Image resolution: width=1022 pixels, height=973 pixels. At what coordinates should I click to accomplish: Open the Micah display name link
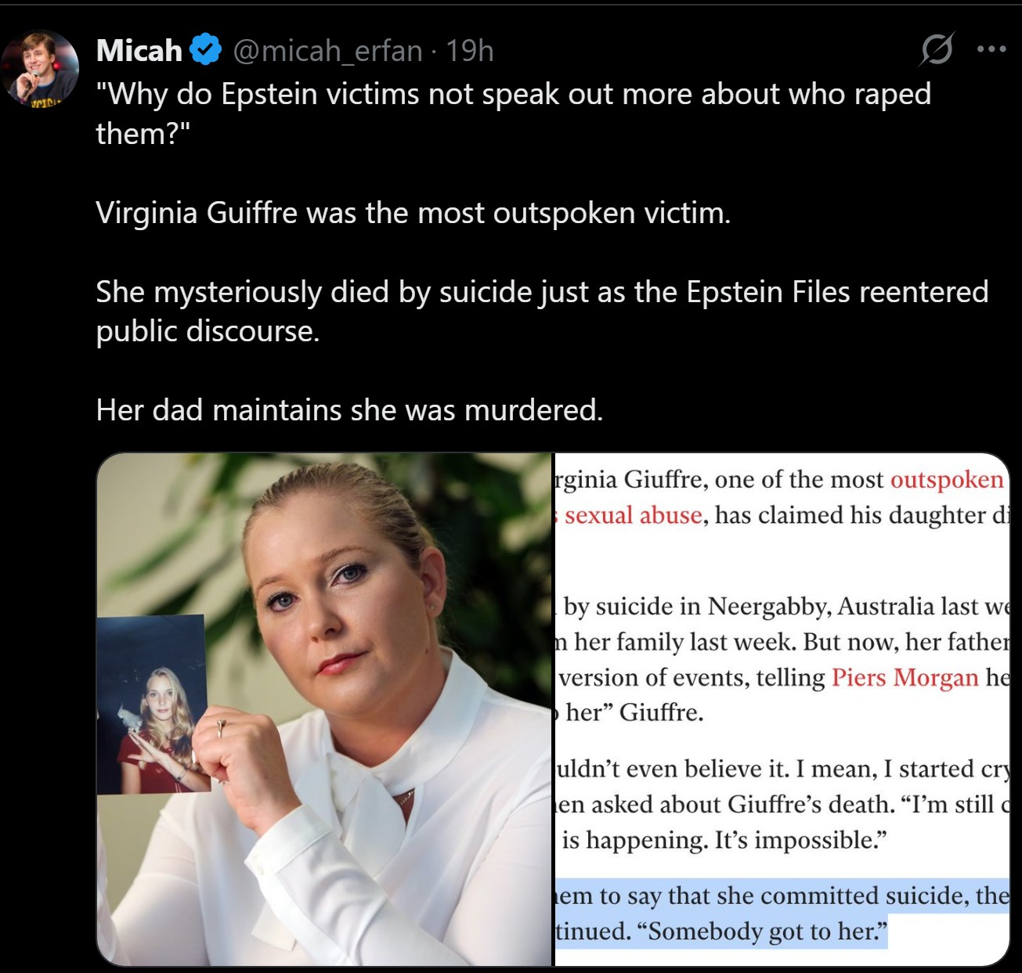click(139, 51)
